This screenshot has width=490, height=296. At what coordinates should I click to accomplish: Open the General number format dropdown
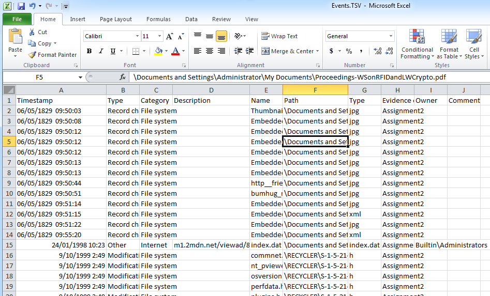tap(391, 36)
